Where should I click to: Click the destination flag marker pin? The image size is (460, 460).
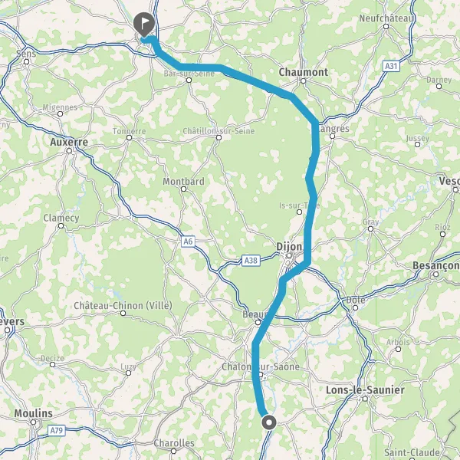click(x=144, y=25)
